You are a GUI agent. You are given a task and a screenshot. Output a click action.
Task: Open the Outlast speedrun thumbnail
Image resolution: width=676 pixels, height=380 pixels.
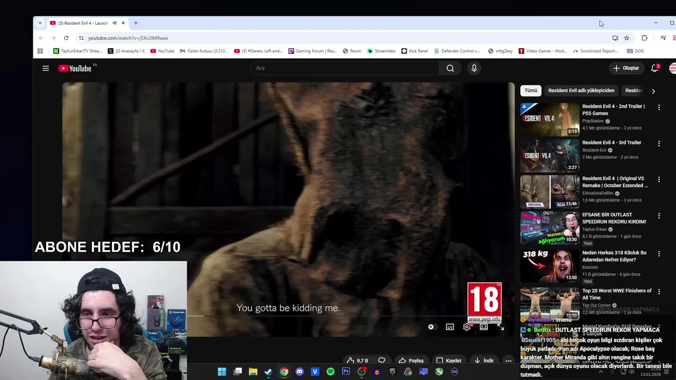(550, 228)
